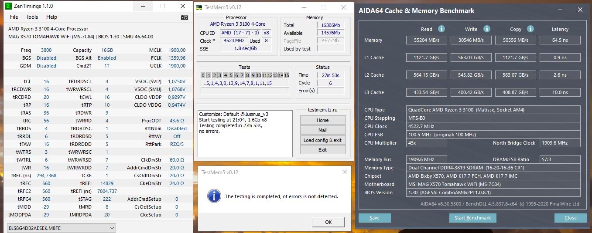Click the Freq value 3800 in ZenTimings
This screenshot has width=592, height=233.
(x=46, y=50)
